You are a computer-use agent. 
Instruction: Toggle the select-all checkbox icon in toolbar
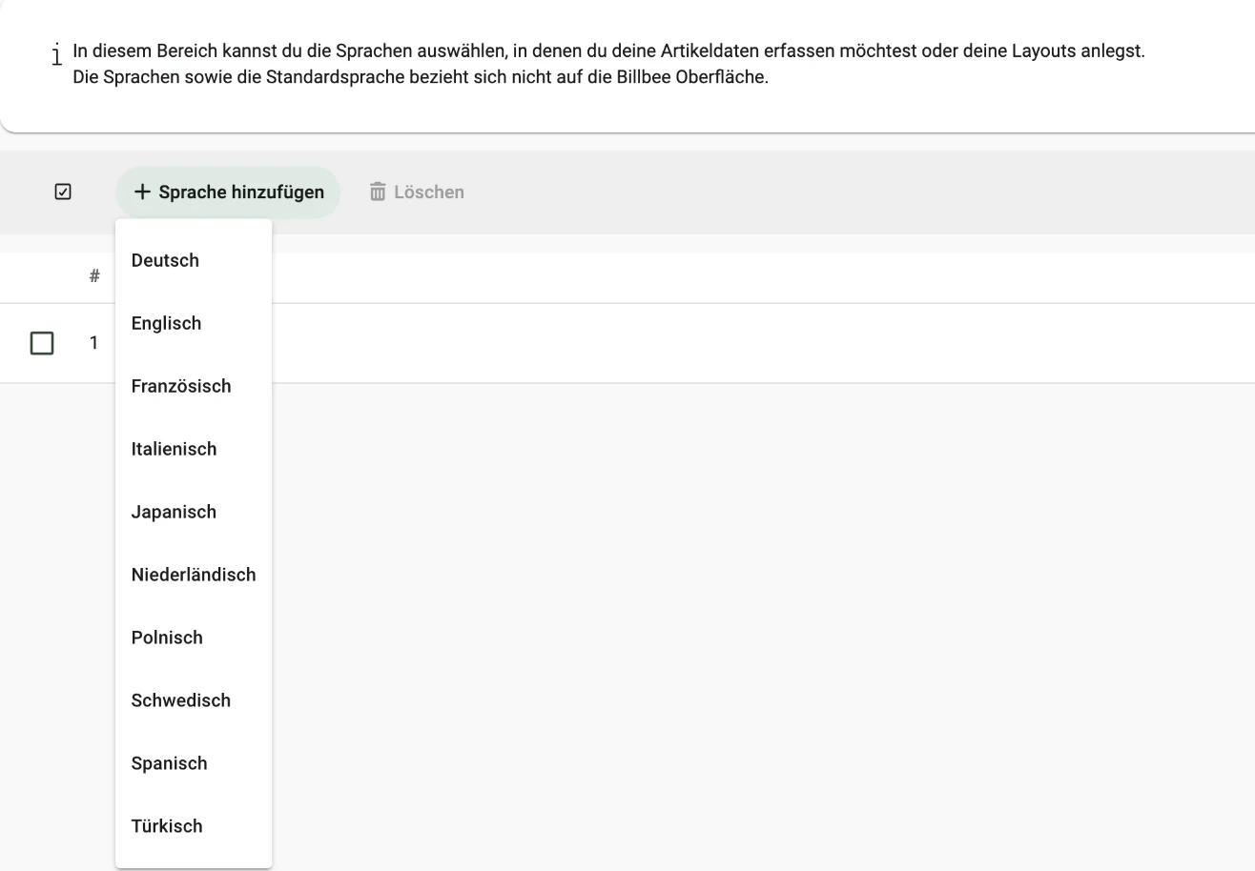pos(63,192)
